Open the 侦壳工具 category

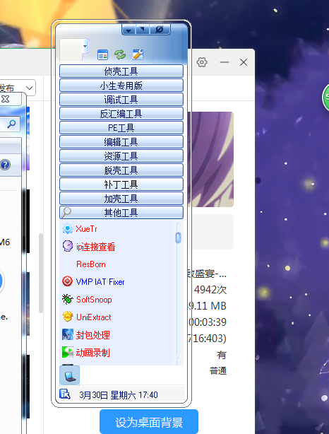(121, 71)
